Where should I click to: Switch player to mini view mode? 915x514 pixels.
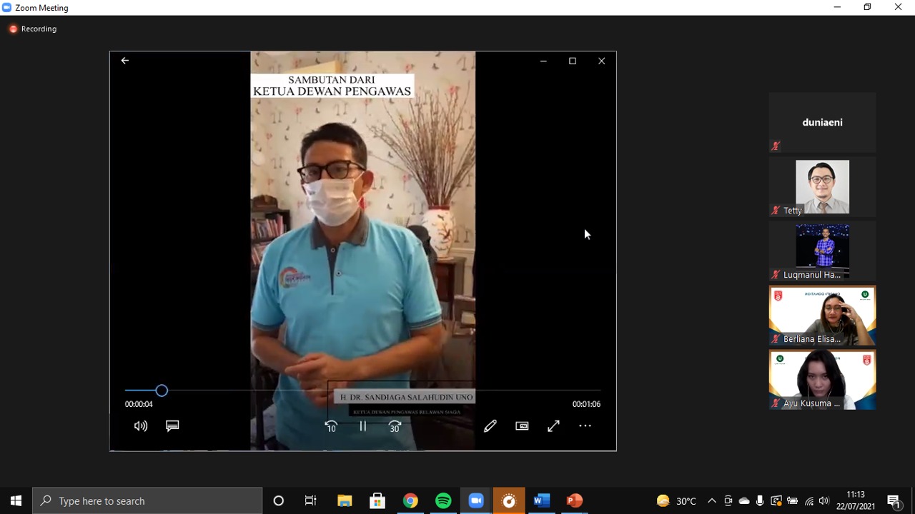pyautogui.click(x=522, y=426)
